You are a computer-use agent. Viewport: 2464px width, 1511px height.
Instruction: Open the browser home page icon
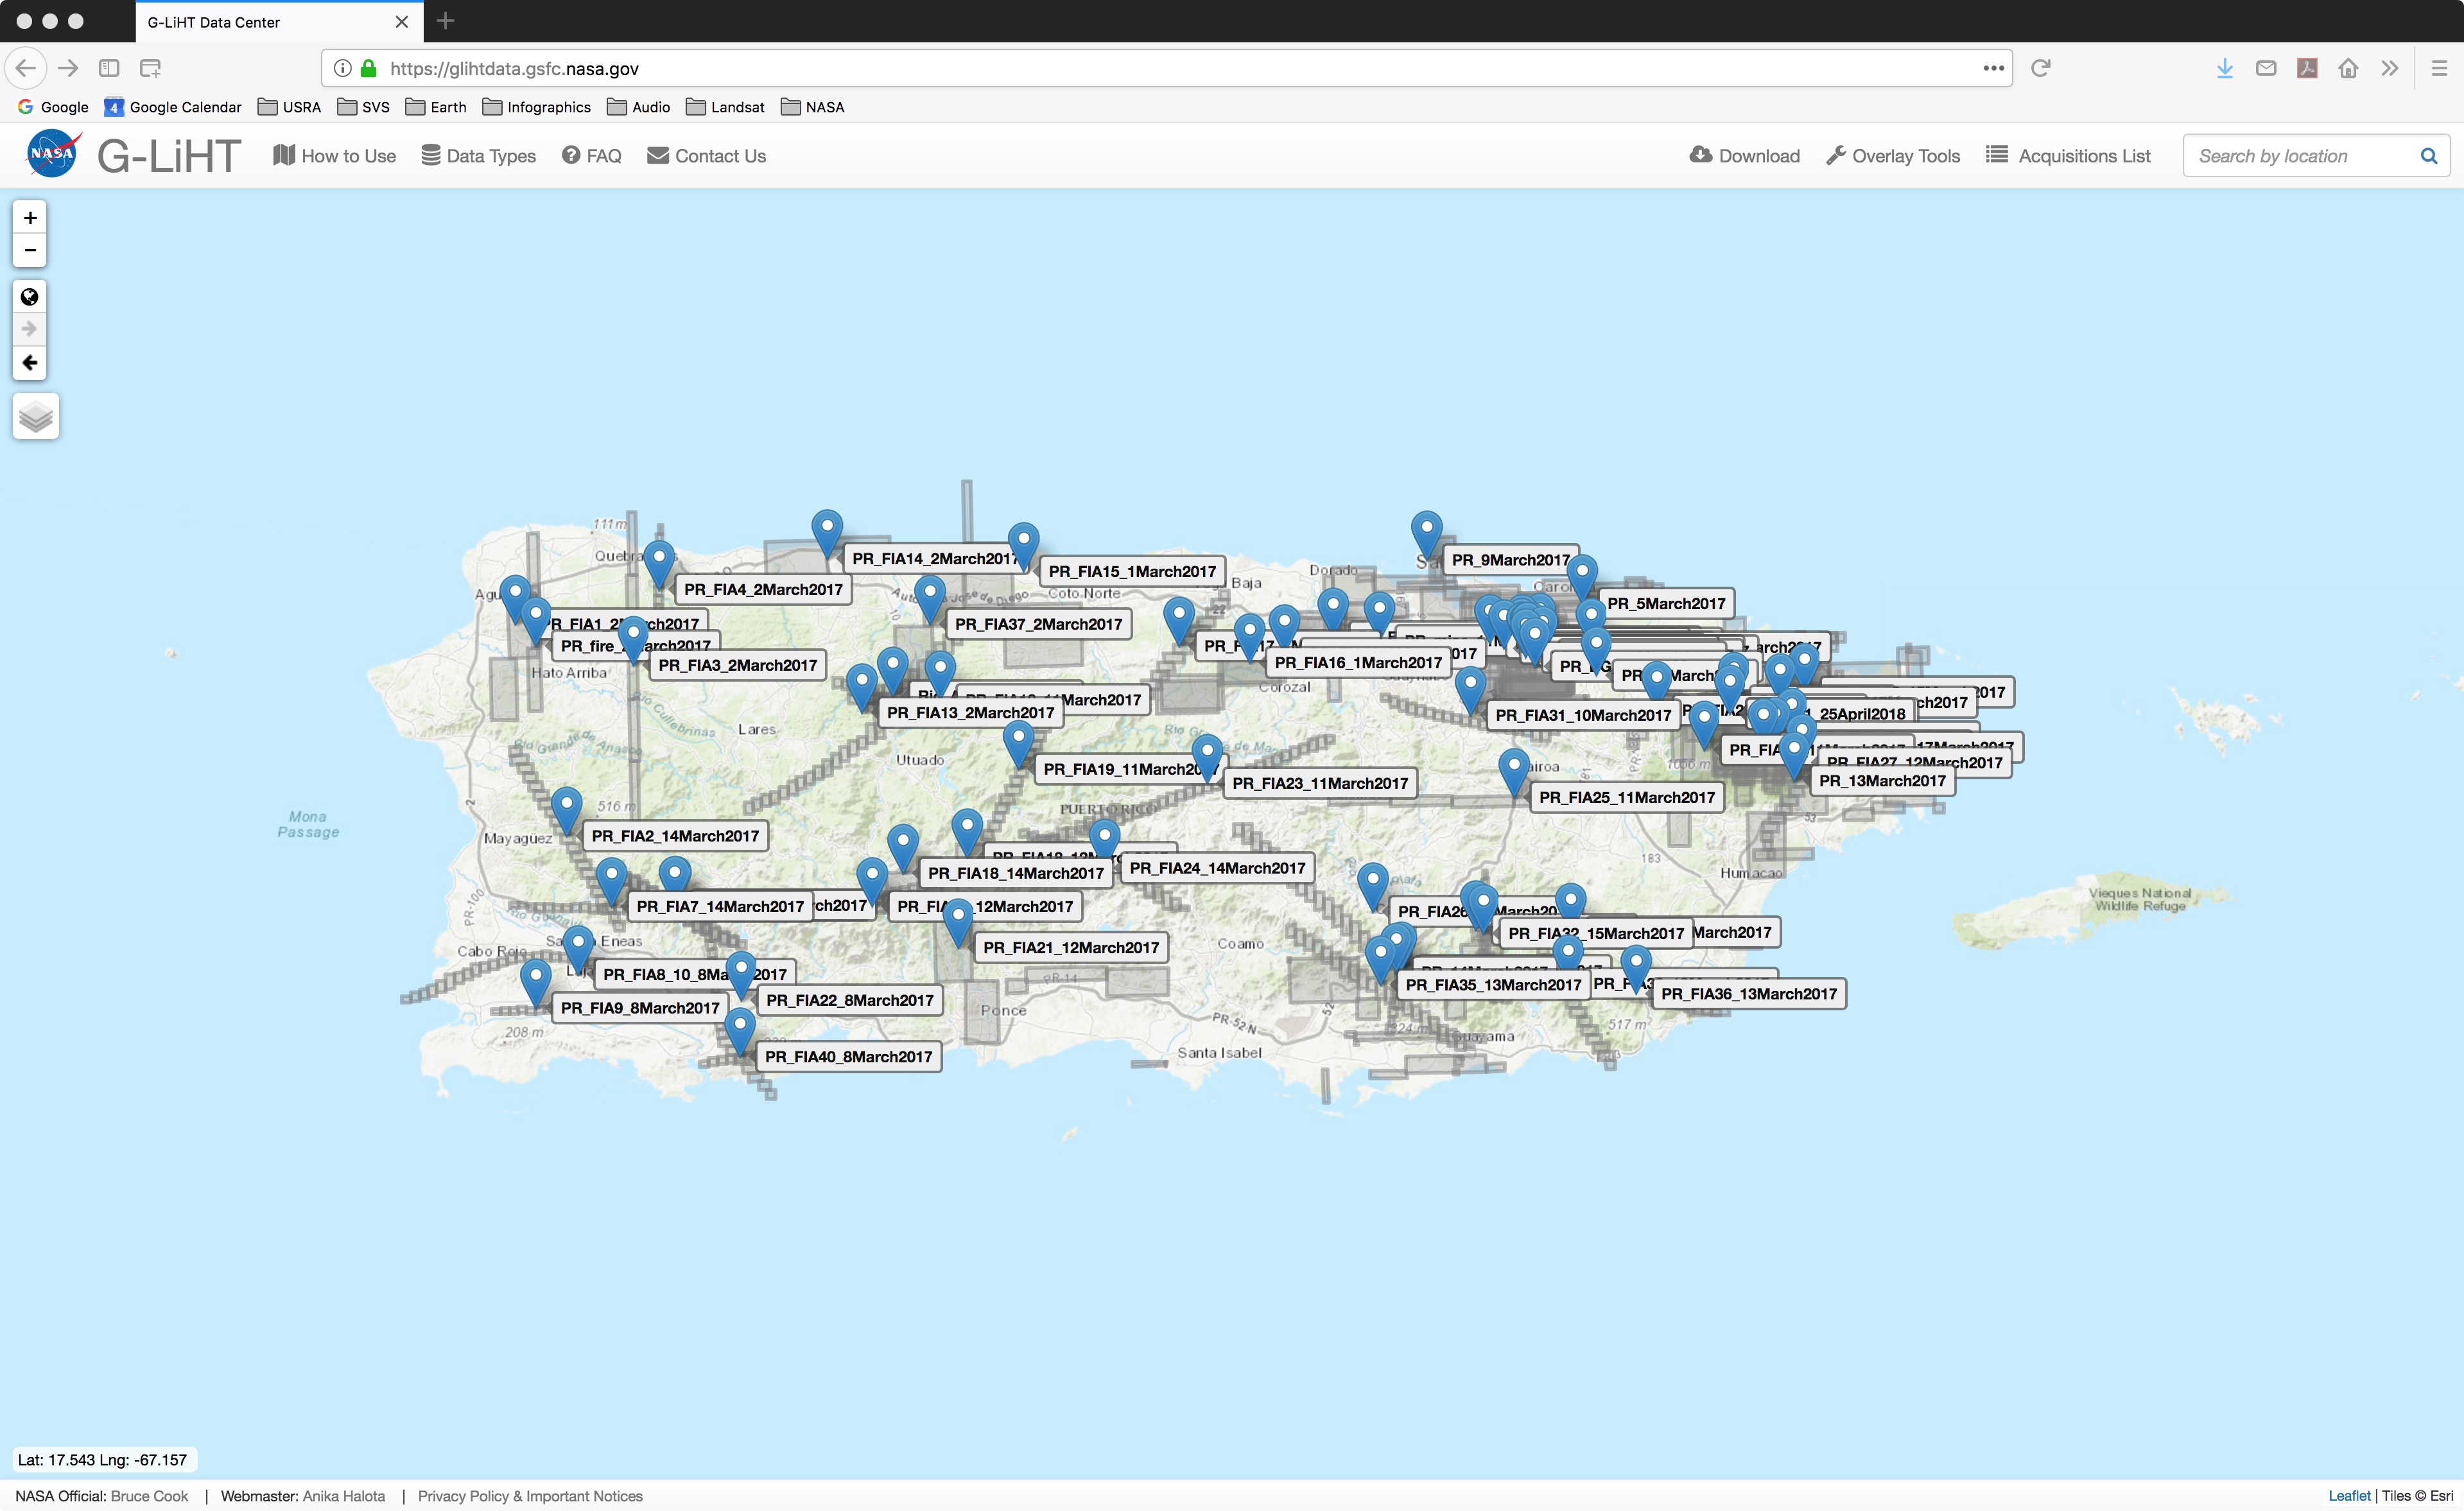tap(2348, 68)
